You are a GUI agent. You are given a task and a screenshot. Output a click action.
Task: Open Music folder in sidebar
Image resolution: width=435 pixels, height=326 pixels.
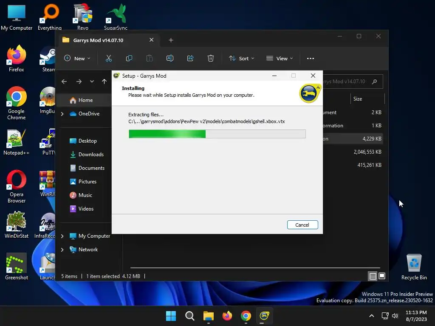tap(81, 195)
